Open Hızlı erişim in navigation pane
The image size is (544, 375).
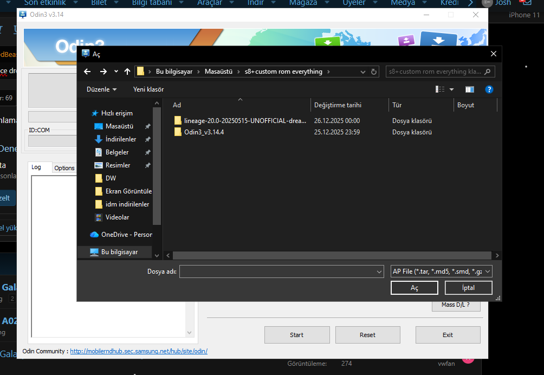click(x=116, y=113)
